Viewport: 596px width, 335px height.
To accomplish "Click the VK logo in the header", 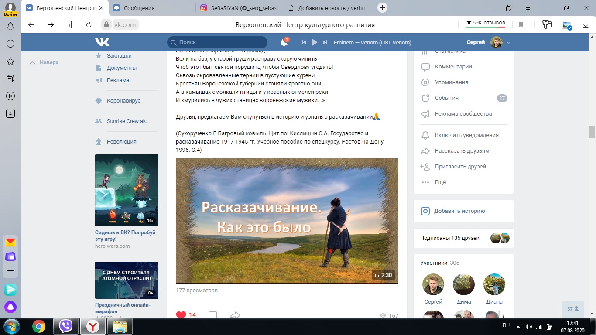I will click(x=102, y=42).
